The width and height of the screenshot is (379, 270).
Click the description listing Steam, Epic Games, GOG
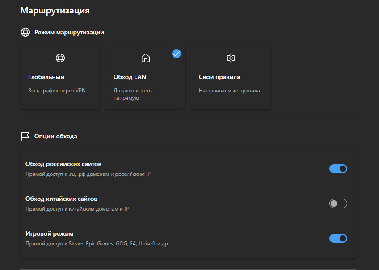(x=97, y=244)
